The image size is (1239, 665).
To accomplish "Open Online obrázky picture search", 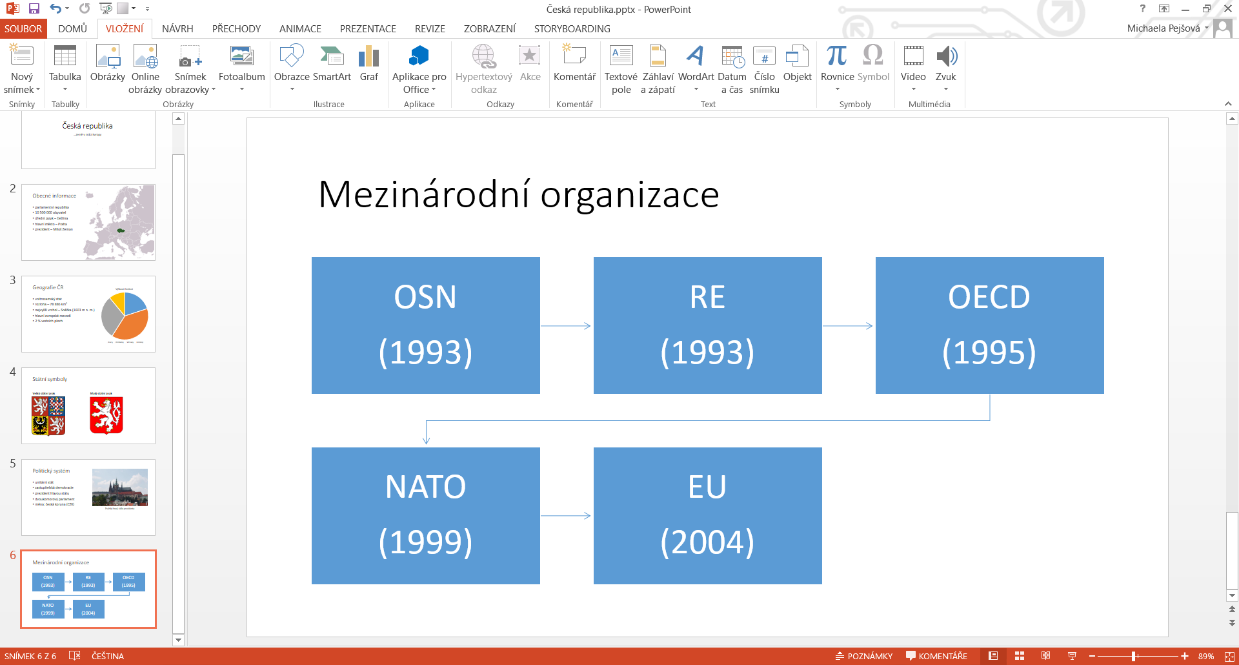I will [145, 70].
